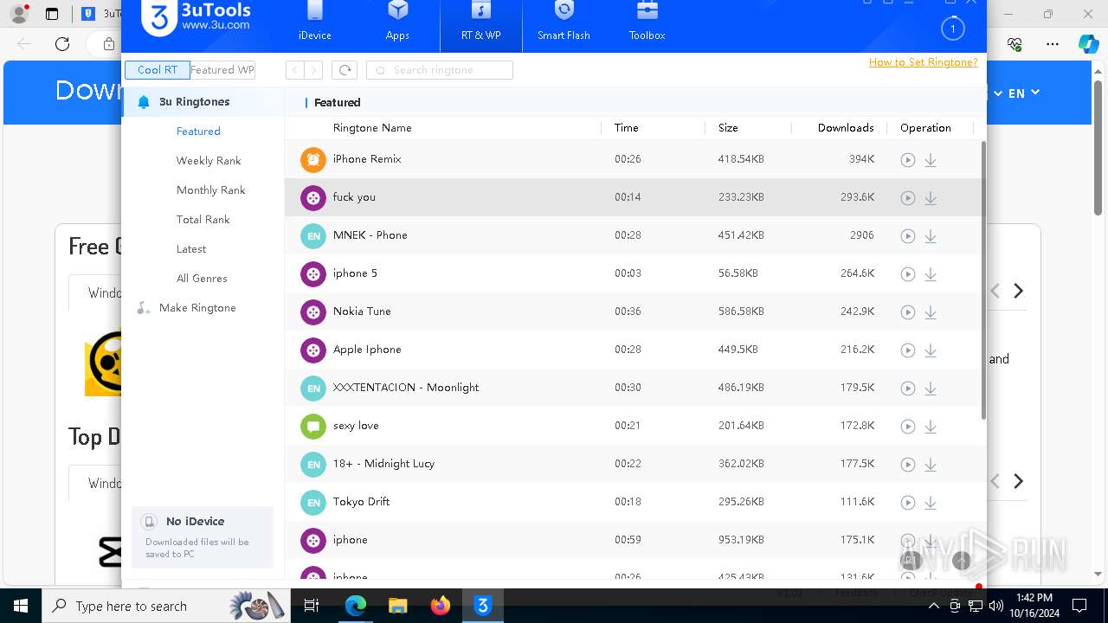Image resolution: width=1108 pixels, height=623 pixels.
Task: Download the Nokia Tune ringtone
Action: [x=931, y=312]
